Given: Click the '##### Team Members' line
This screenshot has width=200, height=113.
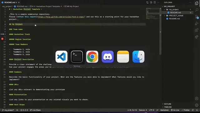Looking at the screenshot, I should 18,44.
